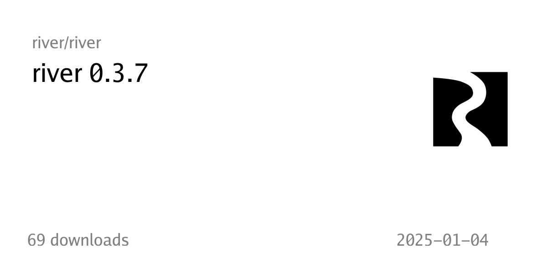This screenshot has height=273, width=547.
Task: Click the slashed zero in the version
Action: coord(96,73)
